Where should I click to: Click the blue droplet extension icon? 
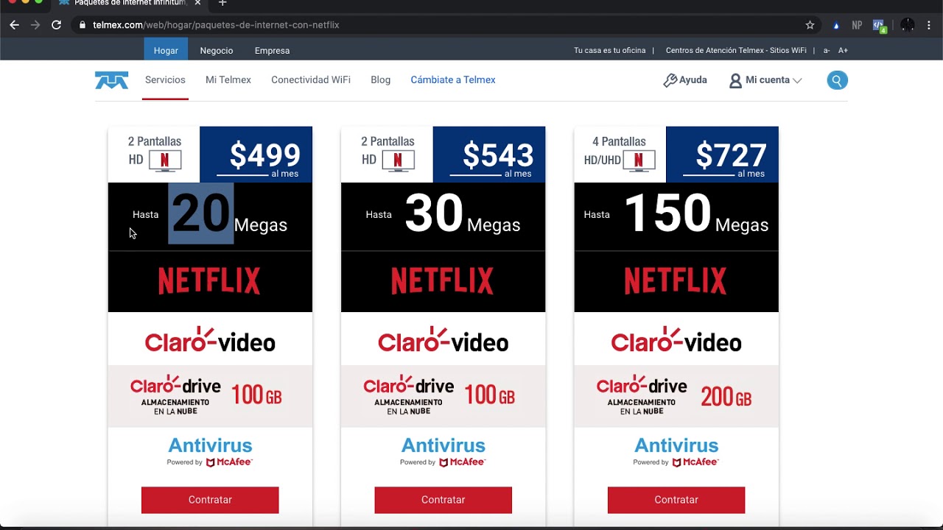[836, 25]
